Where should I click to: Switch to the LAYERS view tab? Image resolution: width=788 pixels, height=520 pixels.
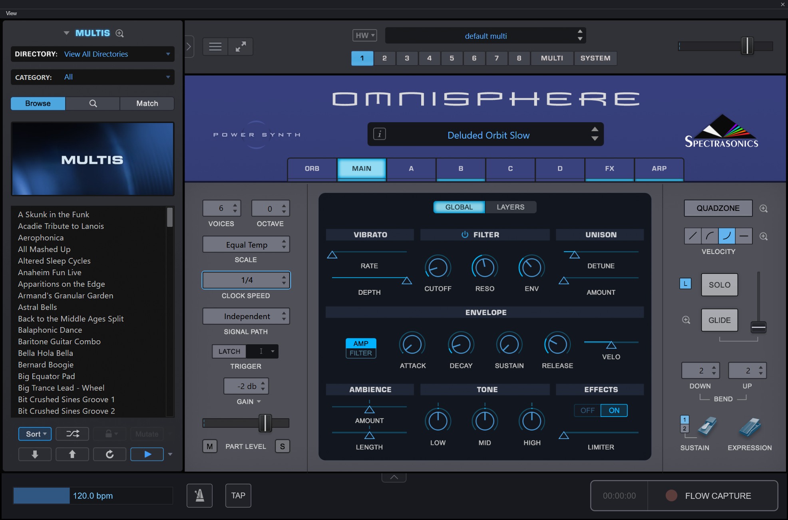click(510, 207)
